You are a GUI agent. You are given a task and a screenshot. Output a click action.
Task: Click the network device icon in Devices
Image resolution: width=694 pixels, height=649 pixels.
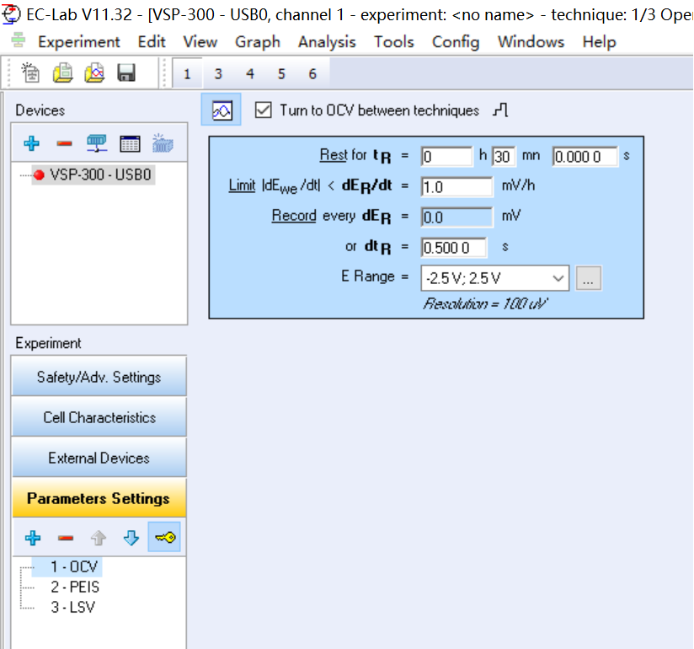pos(97,143)
